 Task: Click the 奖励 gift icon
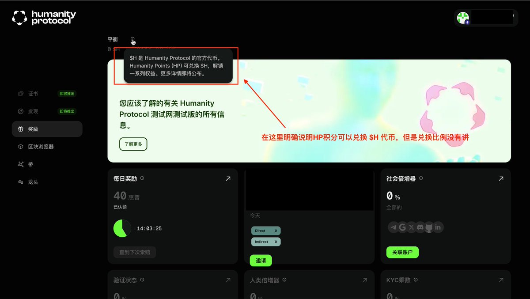20,129
